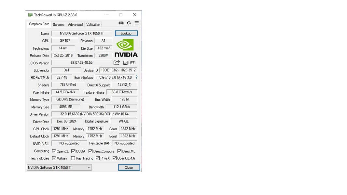Click the Computing label
Image resolution: width=347 pixels, height=195 pixels.
[42, 151]
